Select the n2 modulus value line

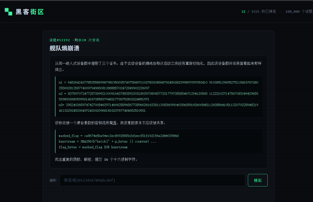[x=158, y=96]
